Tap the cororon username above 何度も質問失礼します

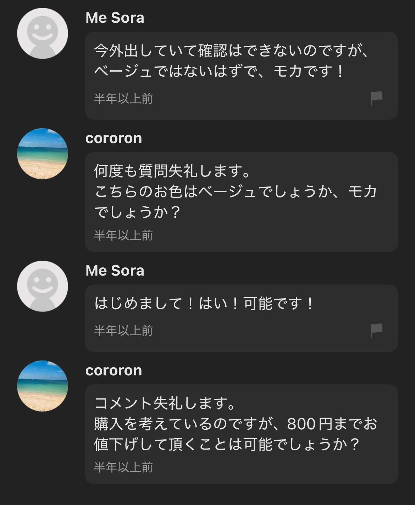point(114,138)
